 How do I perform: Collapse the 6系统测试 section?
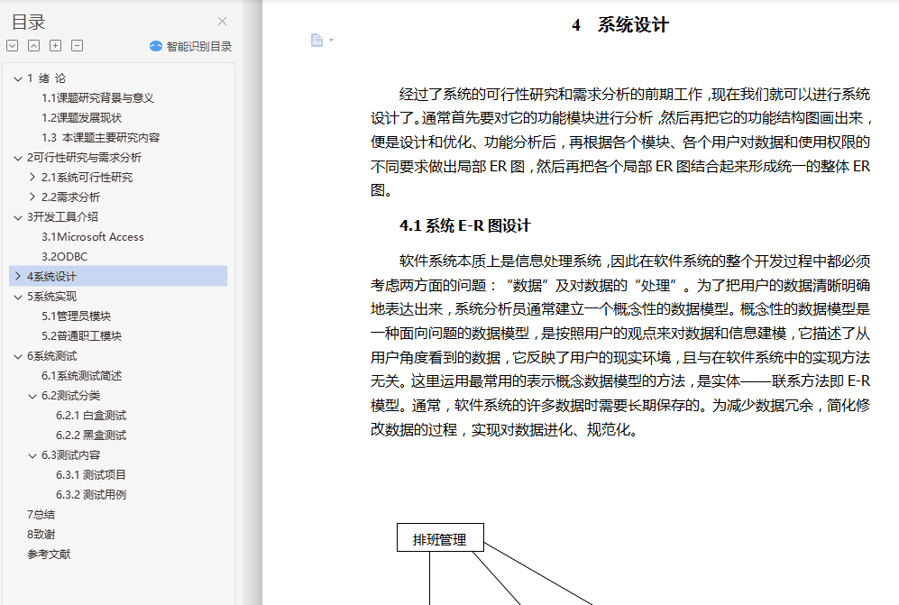[x=18, y=356]
